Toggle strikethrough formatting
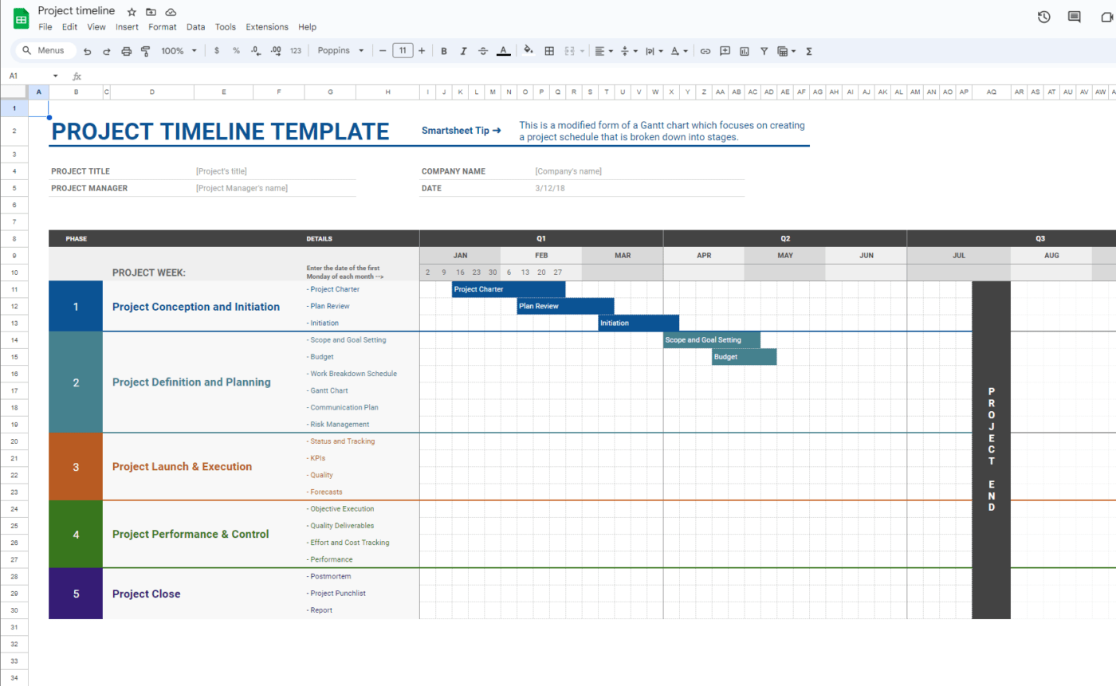 pyautogui.click(x=483, y=51)
